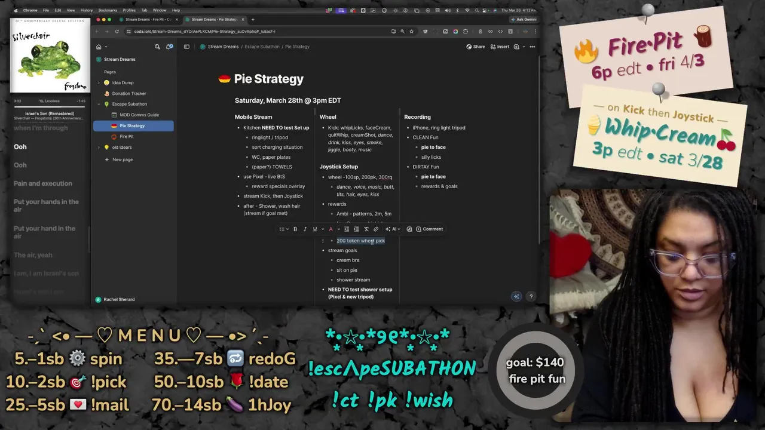Open a new browser tab
The height and width of the screenshot is (430, 765).
pyautogui.click(x=253, y=19)
